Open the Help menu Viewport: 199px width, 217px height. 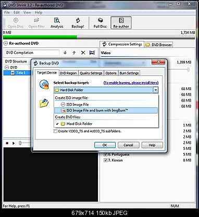pyautogui.click(x=39, y=12)
